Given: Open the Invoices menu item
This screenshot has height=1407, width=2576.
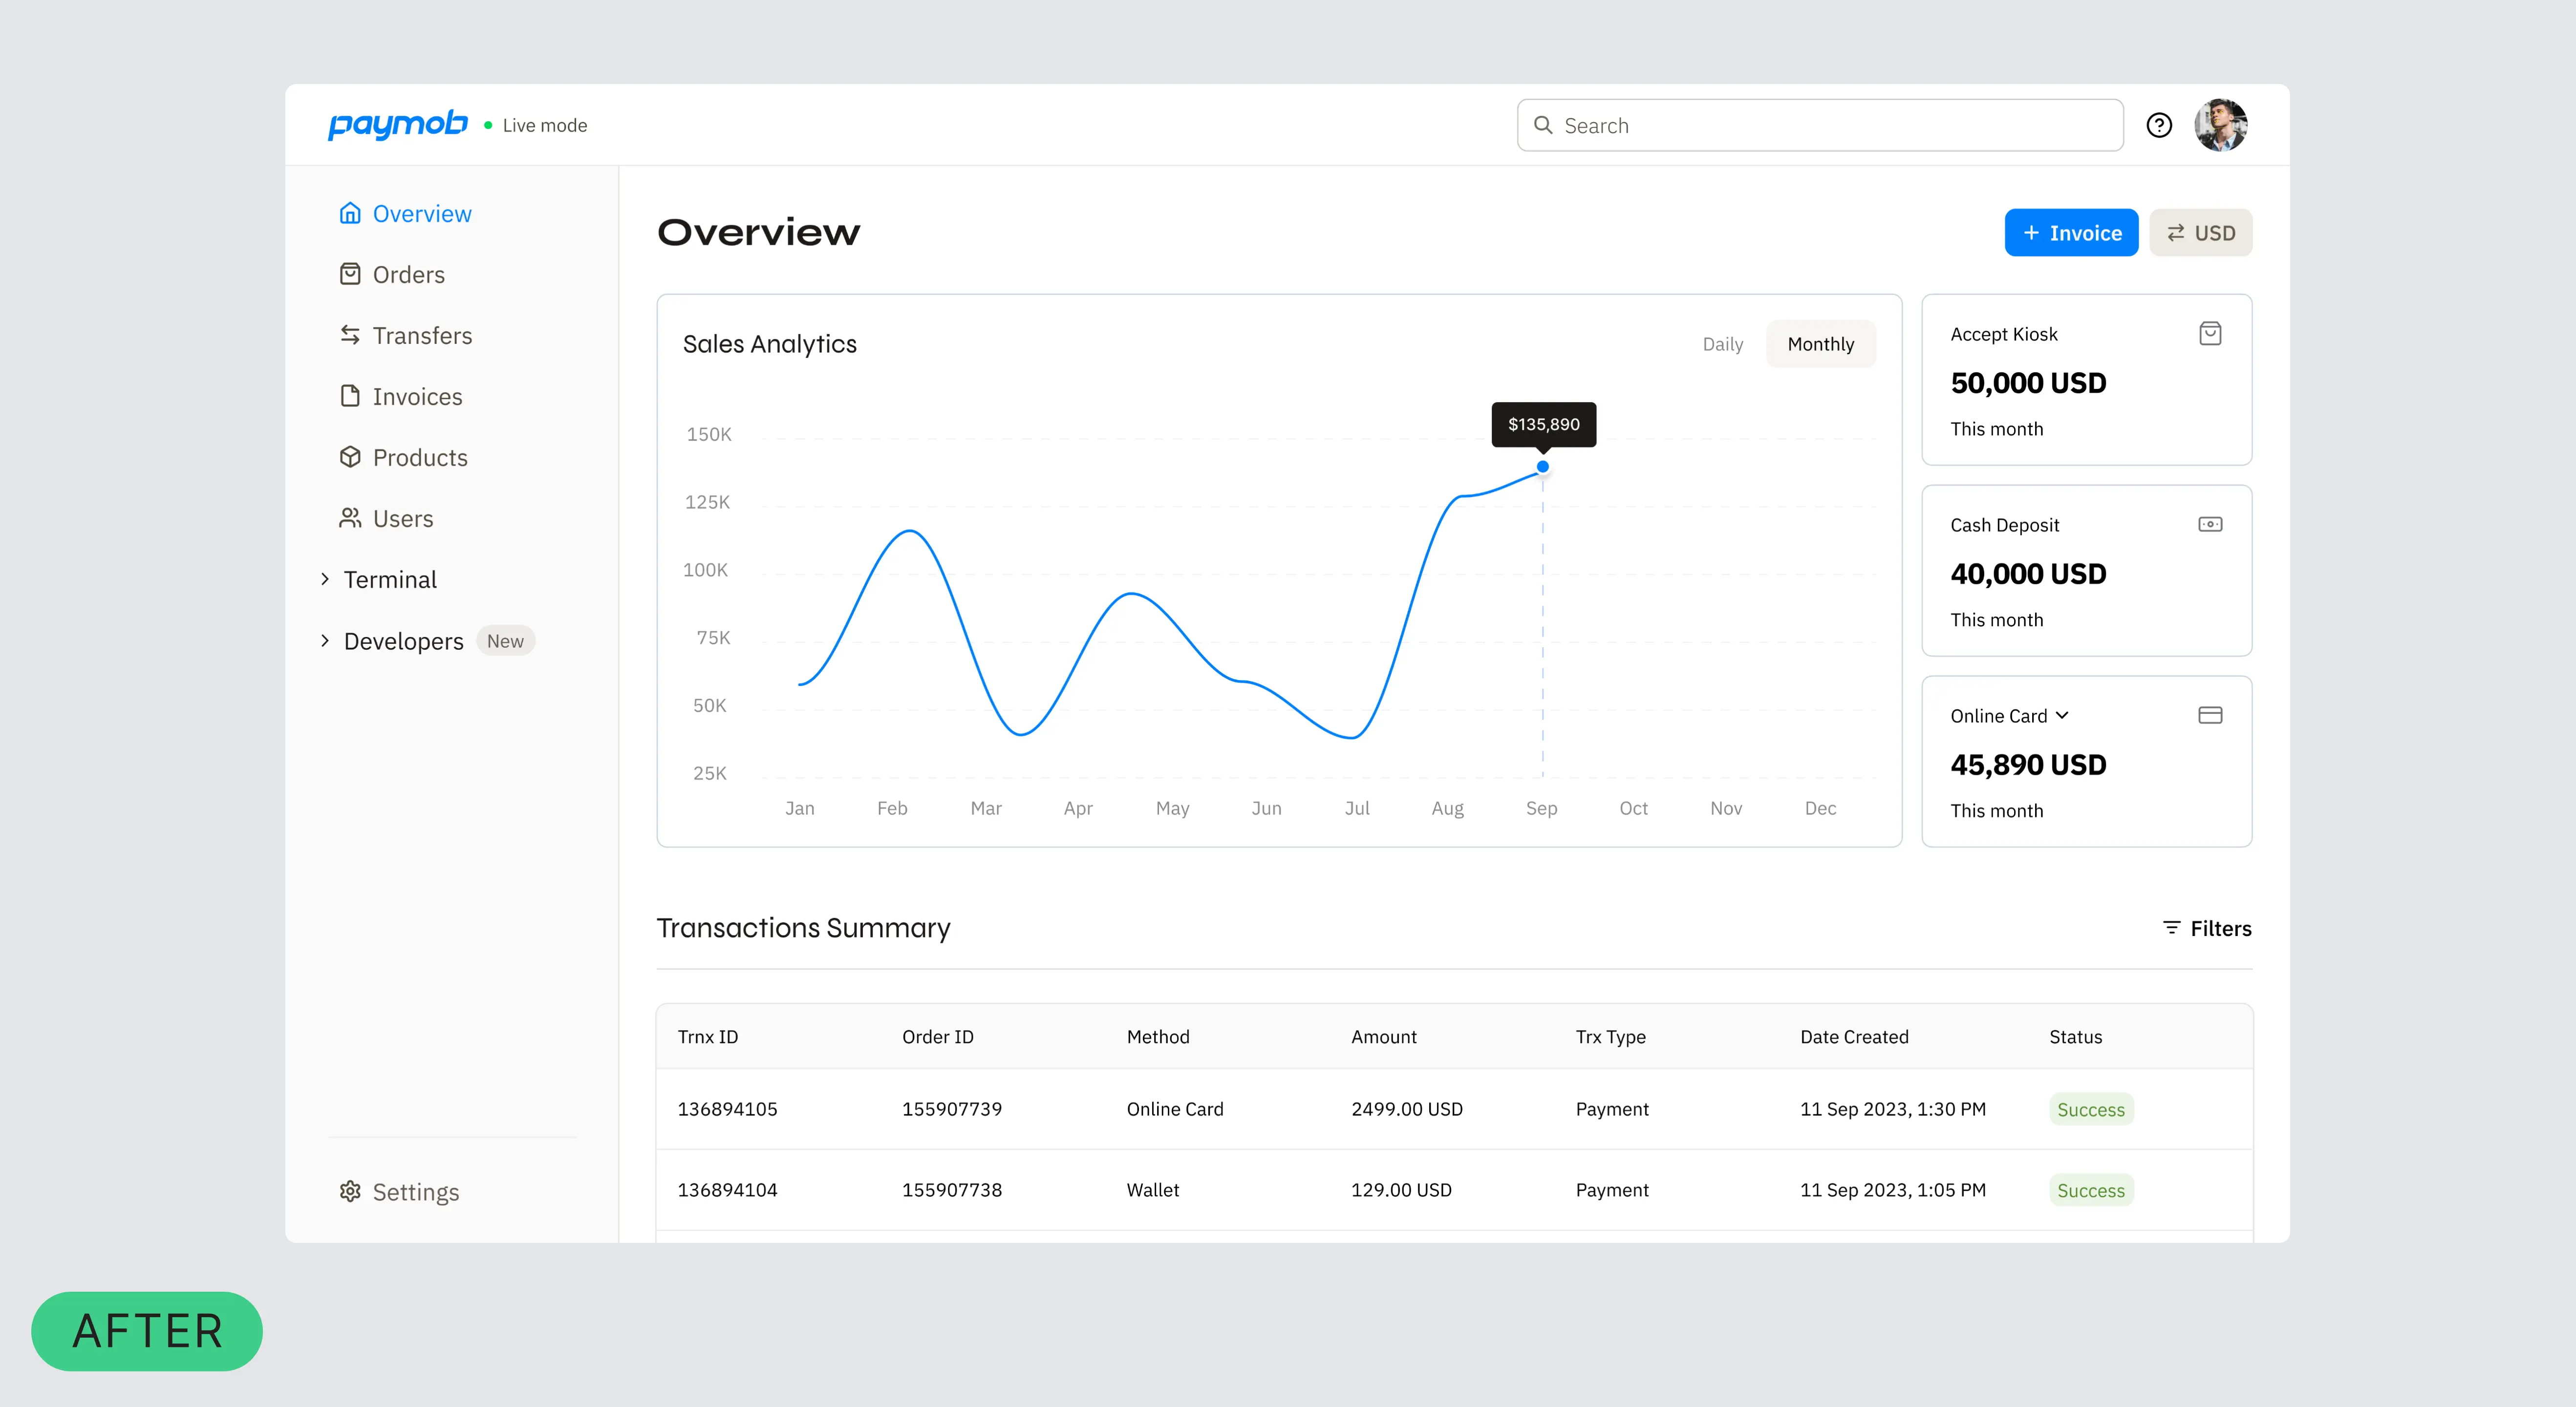Looking at the screenshot, I should [417, 397].
